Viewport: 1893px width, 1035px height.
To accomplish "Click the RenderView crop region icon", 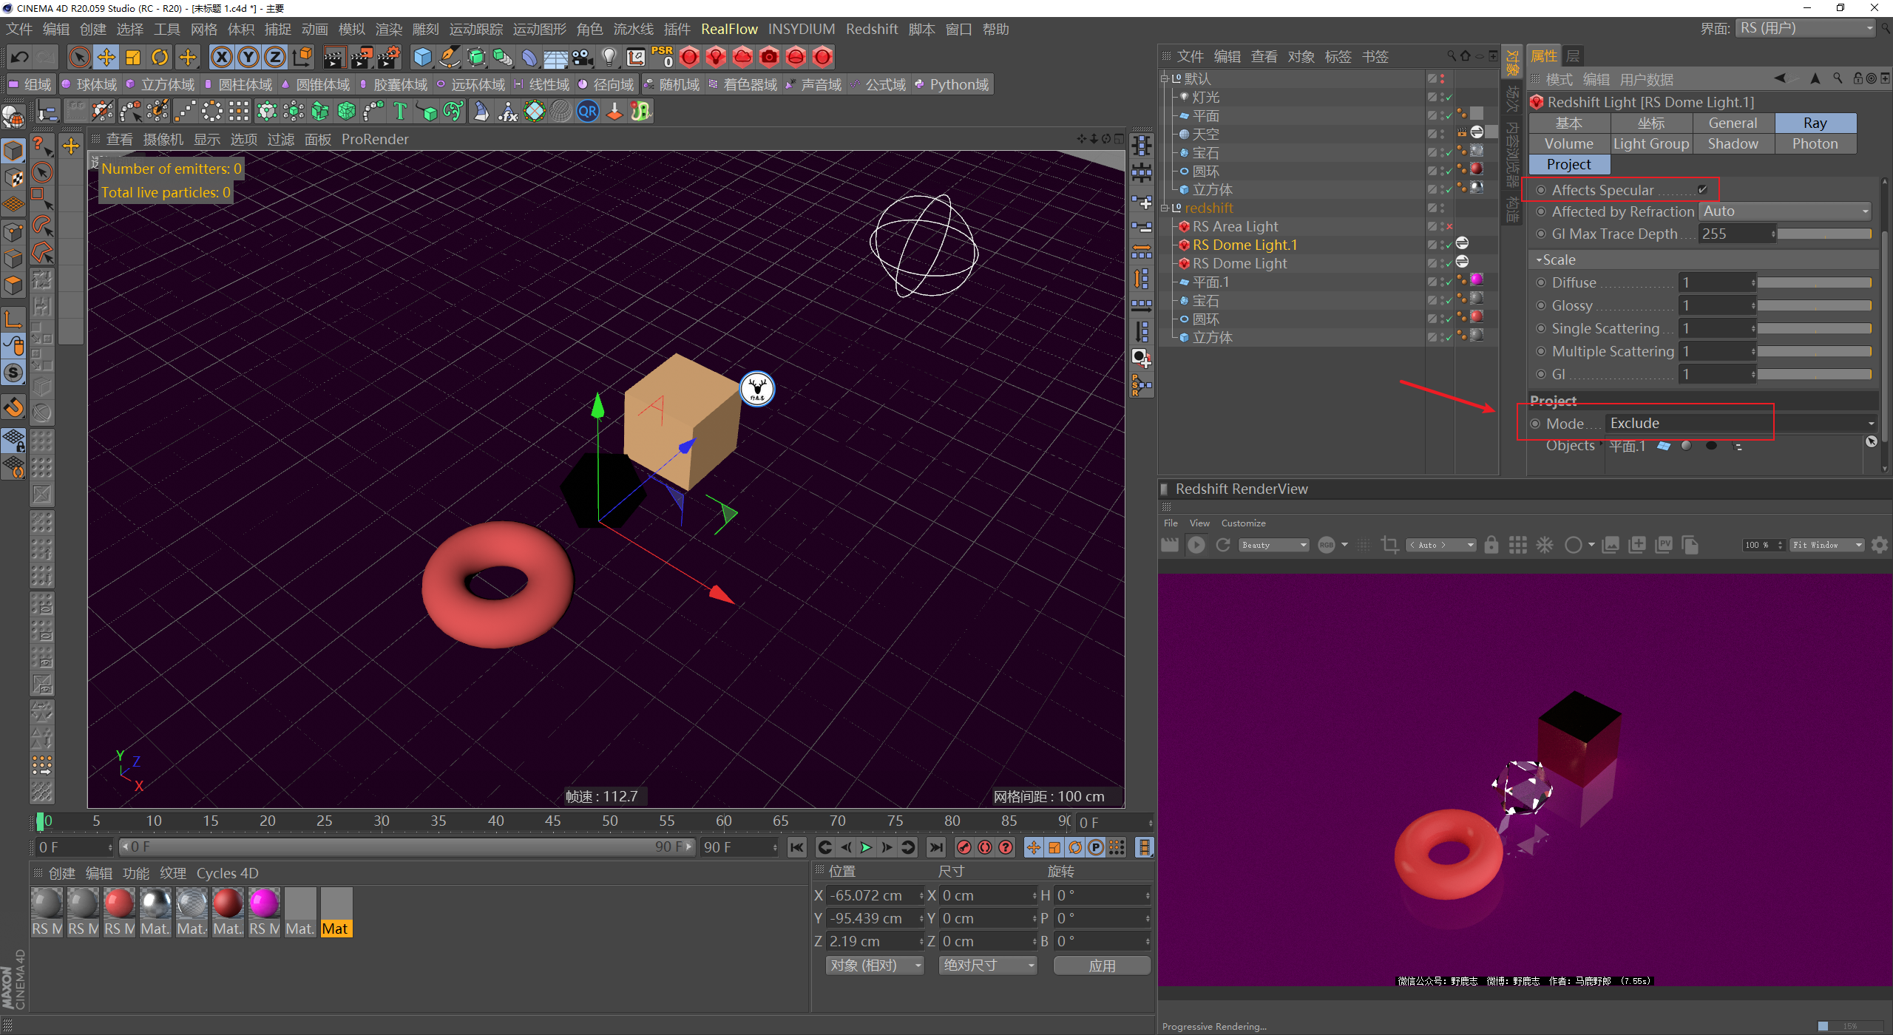I will coord(1389,545).
